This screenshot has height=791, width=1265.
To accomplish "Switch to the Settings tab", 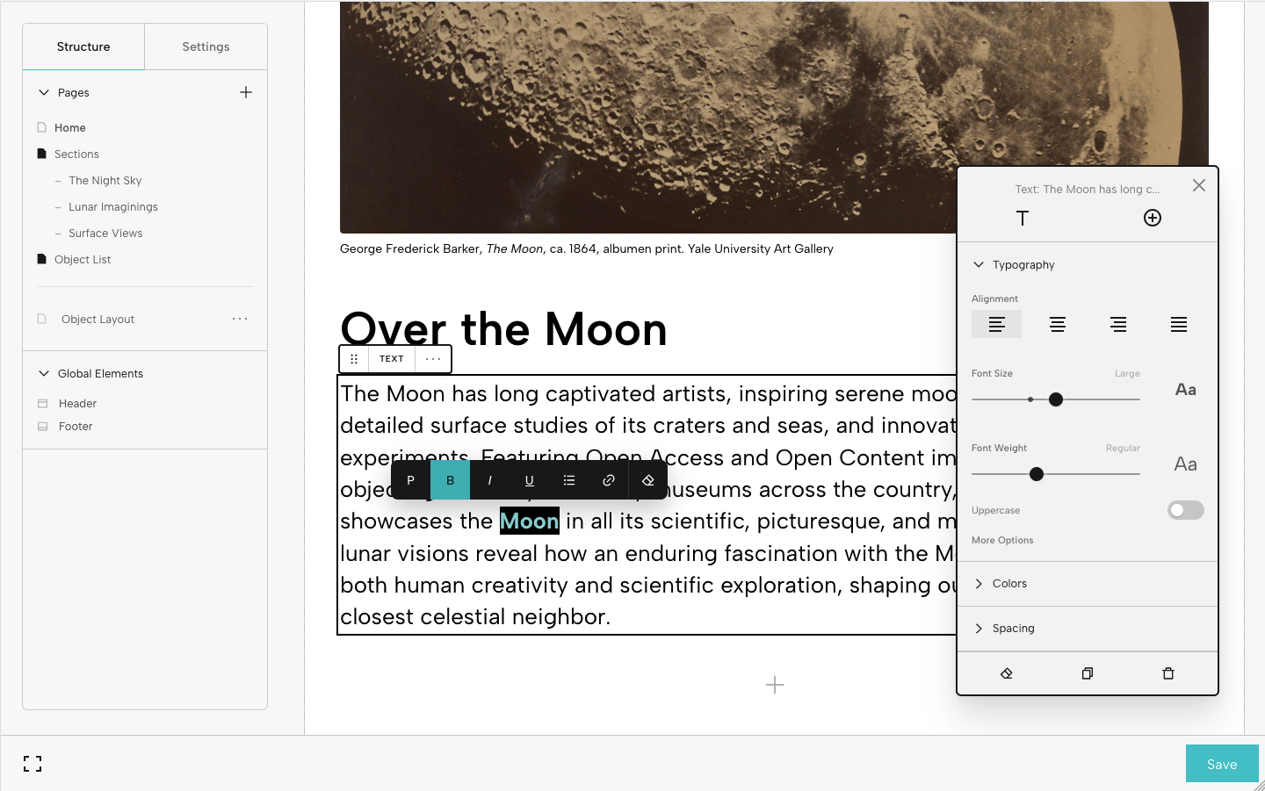I will coord(206,47).
